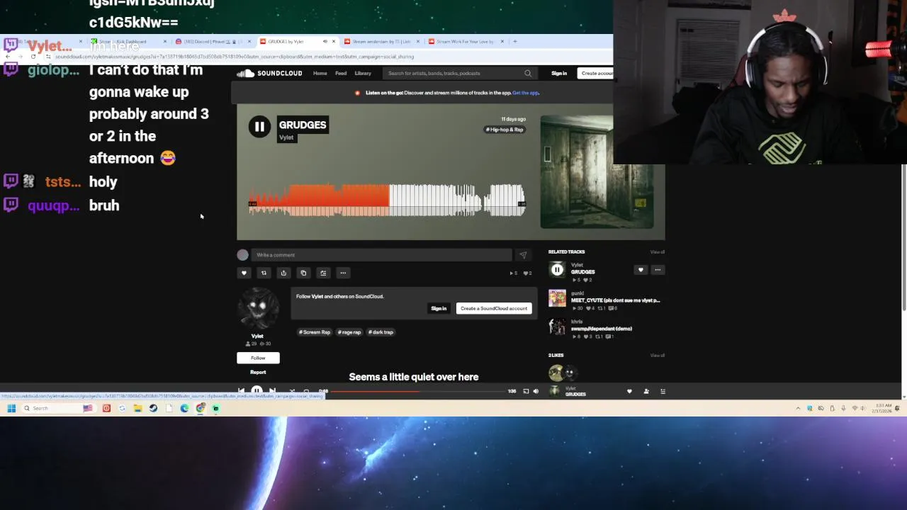Click the Write a comment field

coord(381,255)
